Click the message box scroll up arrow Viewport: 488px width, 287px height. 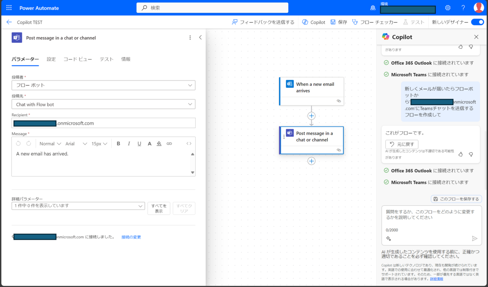click(x=193, y=154)
